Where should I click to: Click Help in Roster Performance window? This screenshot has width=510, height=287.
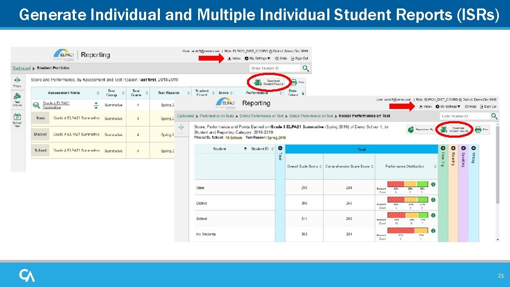tap(471, 107)
